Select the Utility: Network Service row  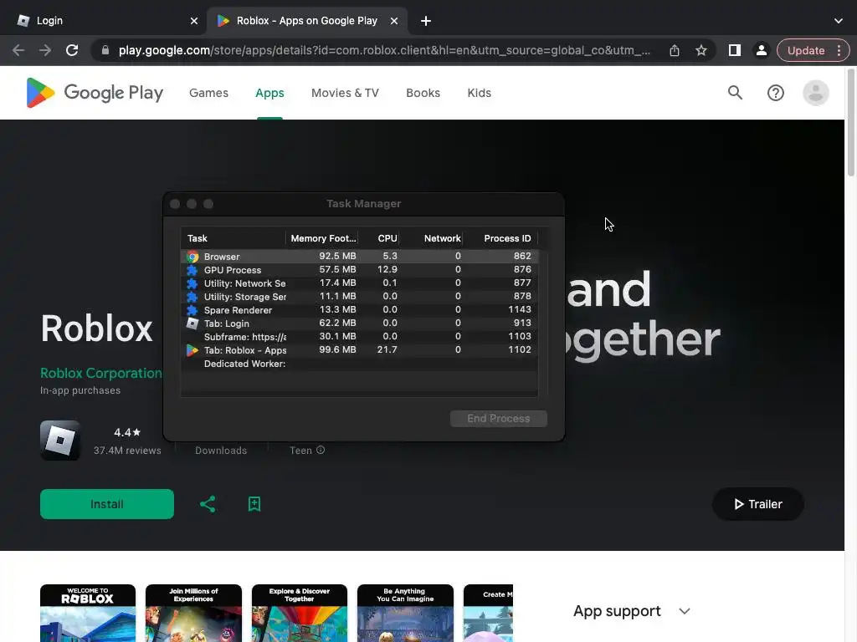point(359,283)
